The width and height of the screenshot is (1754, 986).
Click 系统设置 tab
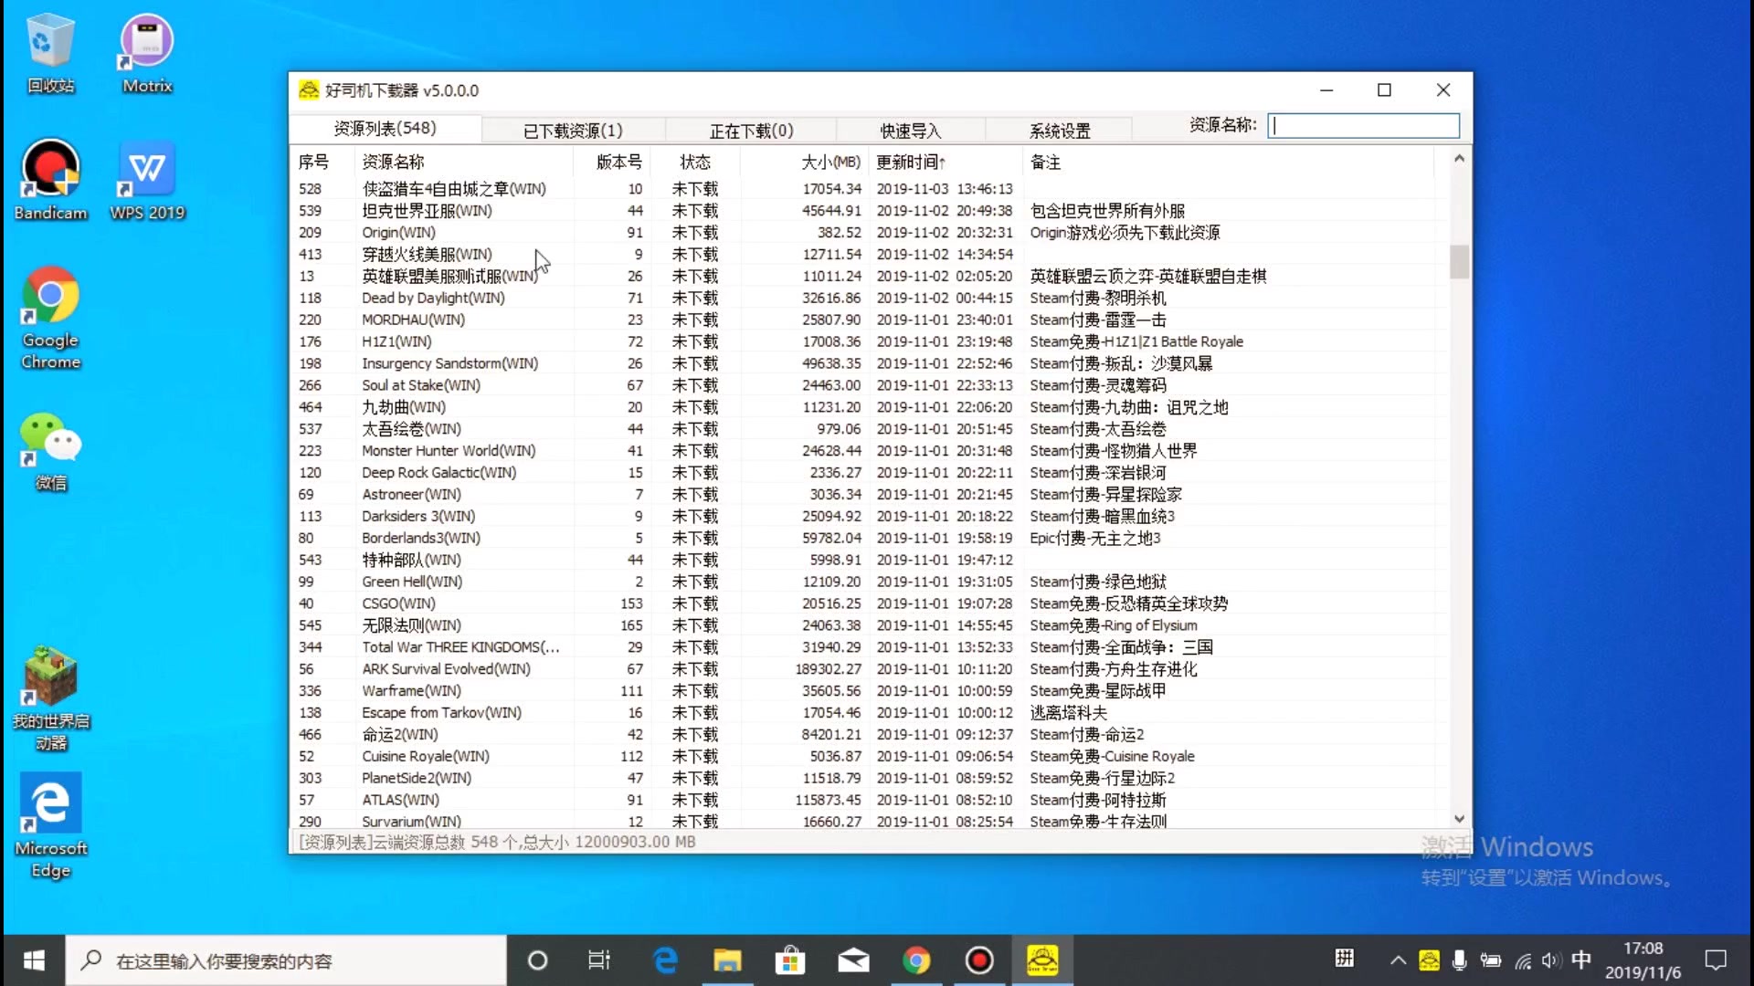tap(1059, 130)
